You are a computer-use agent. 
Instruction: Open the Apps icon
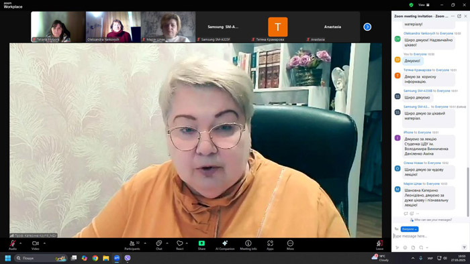click(x=270, y=245)
